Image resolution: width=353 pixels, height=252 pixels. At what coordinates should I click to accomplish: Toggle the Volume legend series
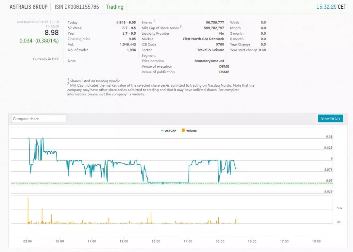[x=189, y=131]
